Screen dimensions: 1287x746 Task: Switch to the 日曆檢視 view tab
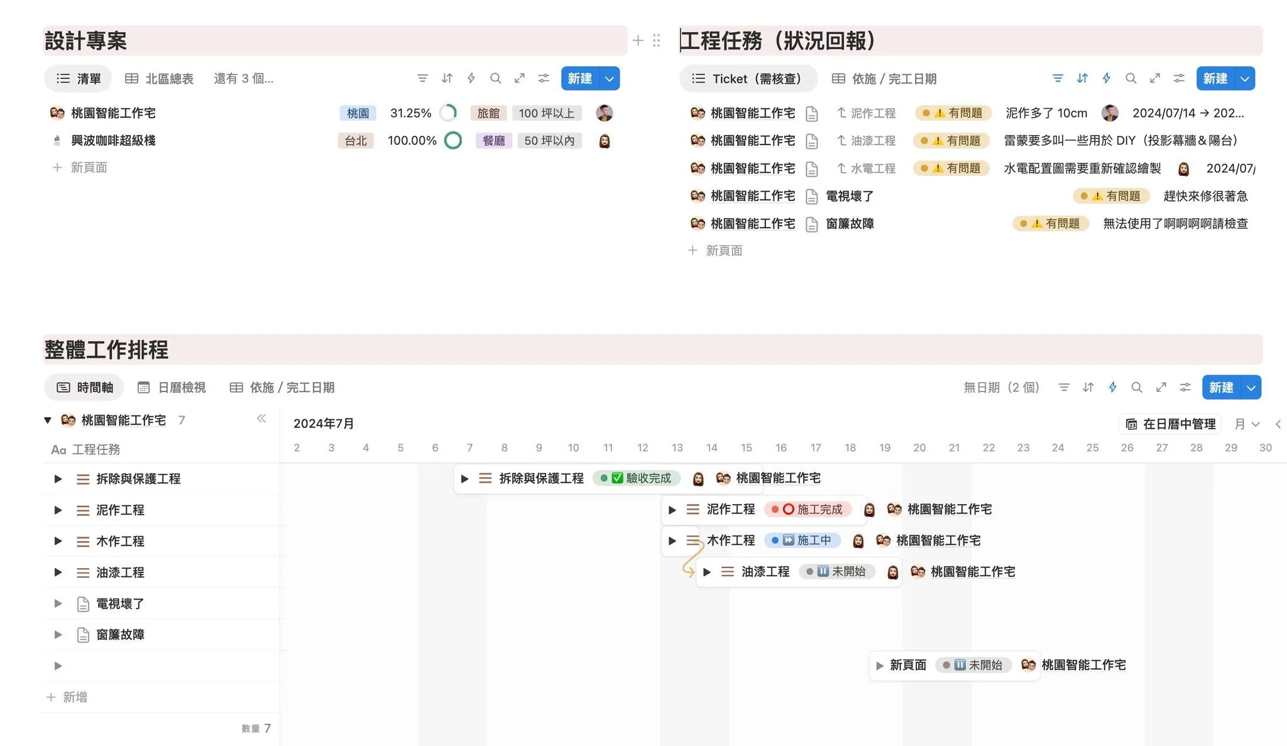pos(172,387)
